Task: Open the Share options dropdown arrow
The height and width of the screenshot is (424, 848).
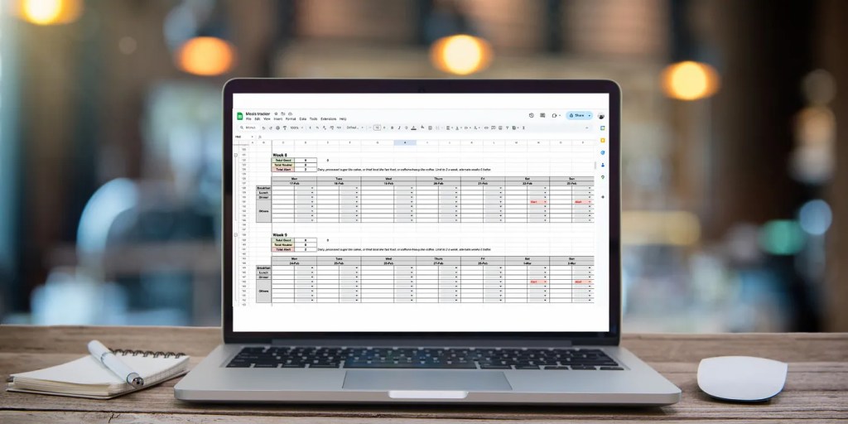Action: (590, 116)
